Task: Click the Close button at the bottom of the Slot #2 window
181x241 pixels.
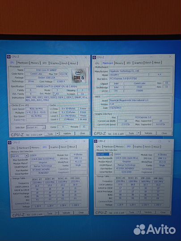Action: click(x=163, y=212)
